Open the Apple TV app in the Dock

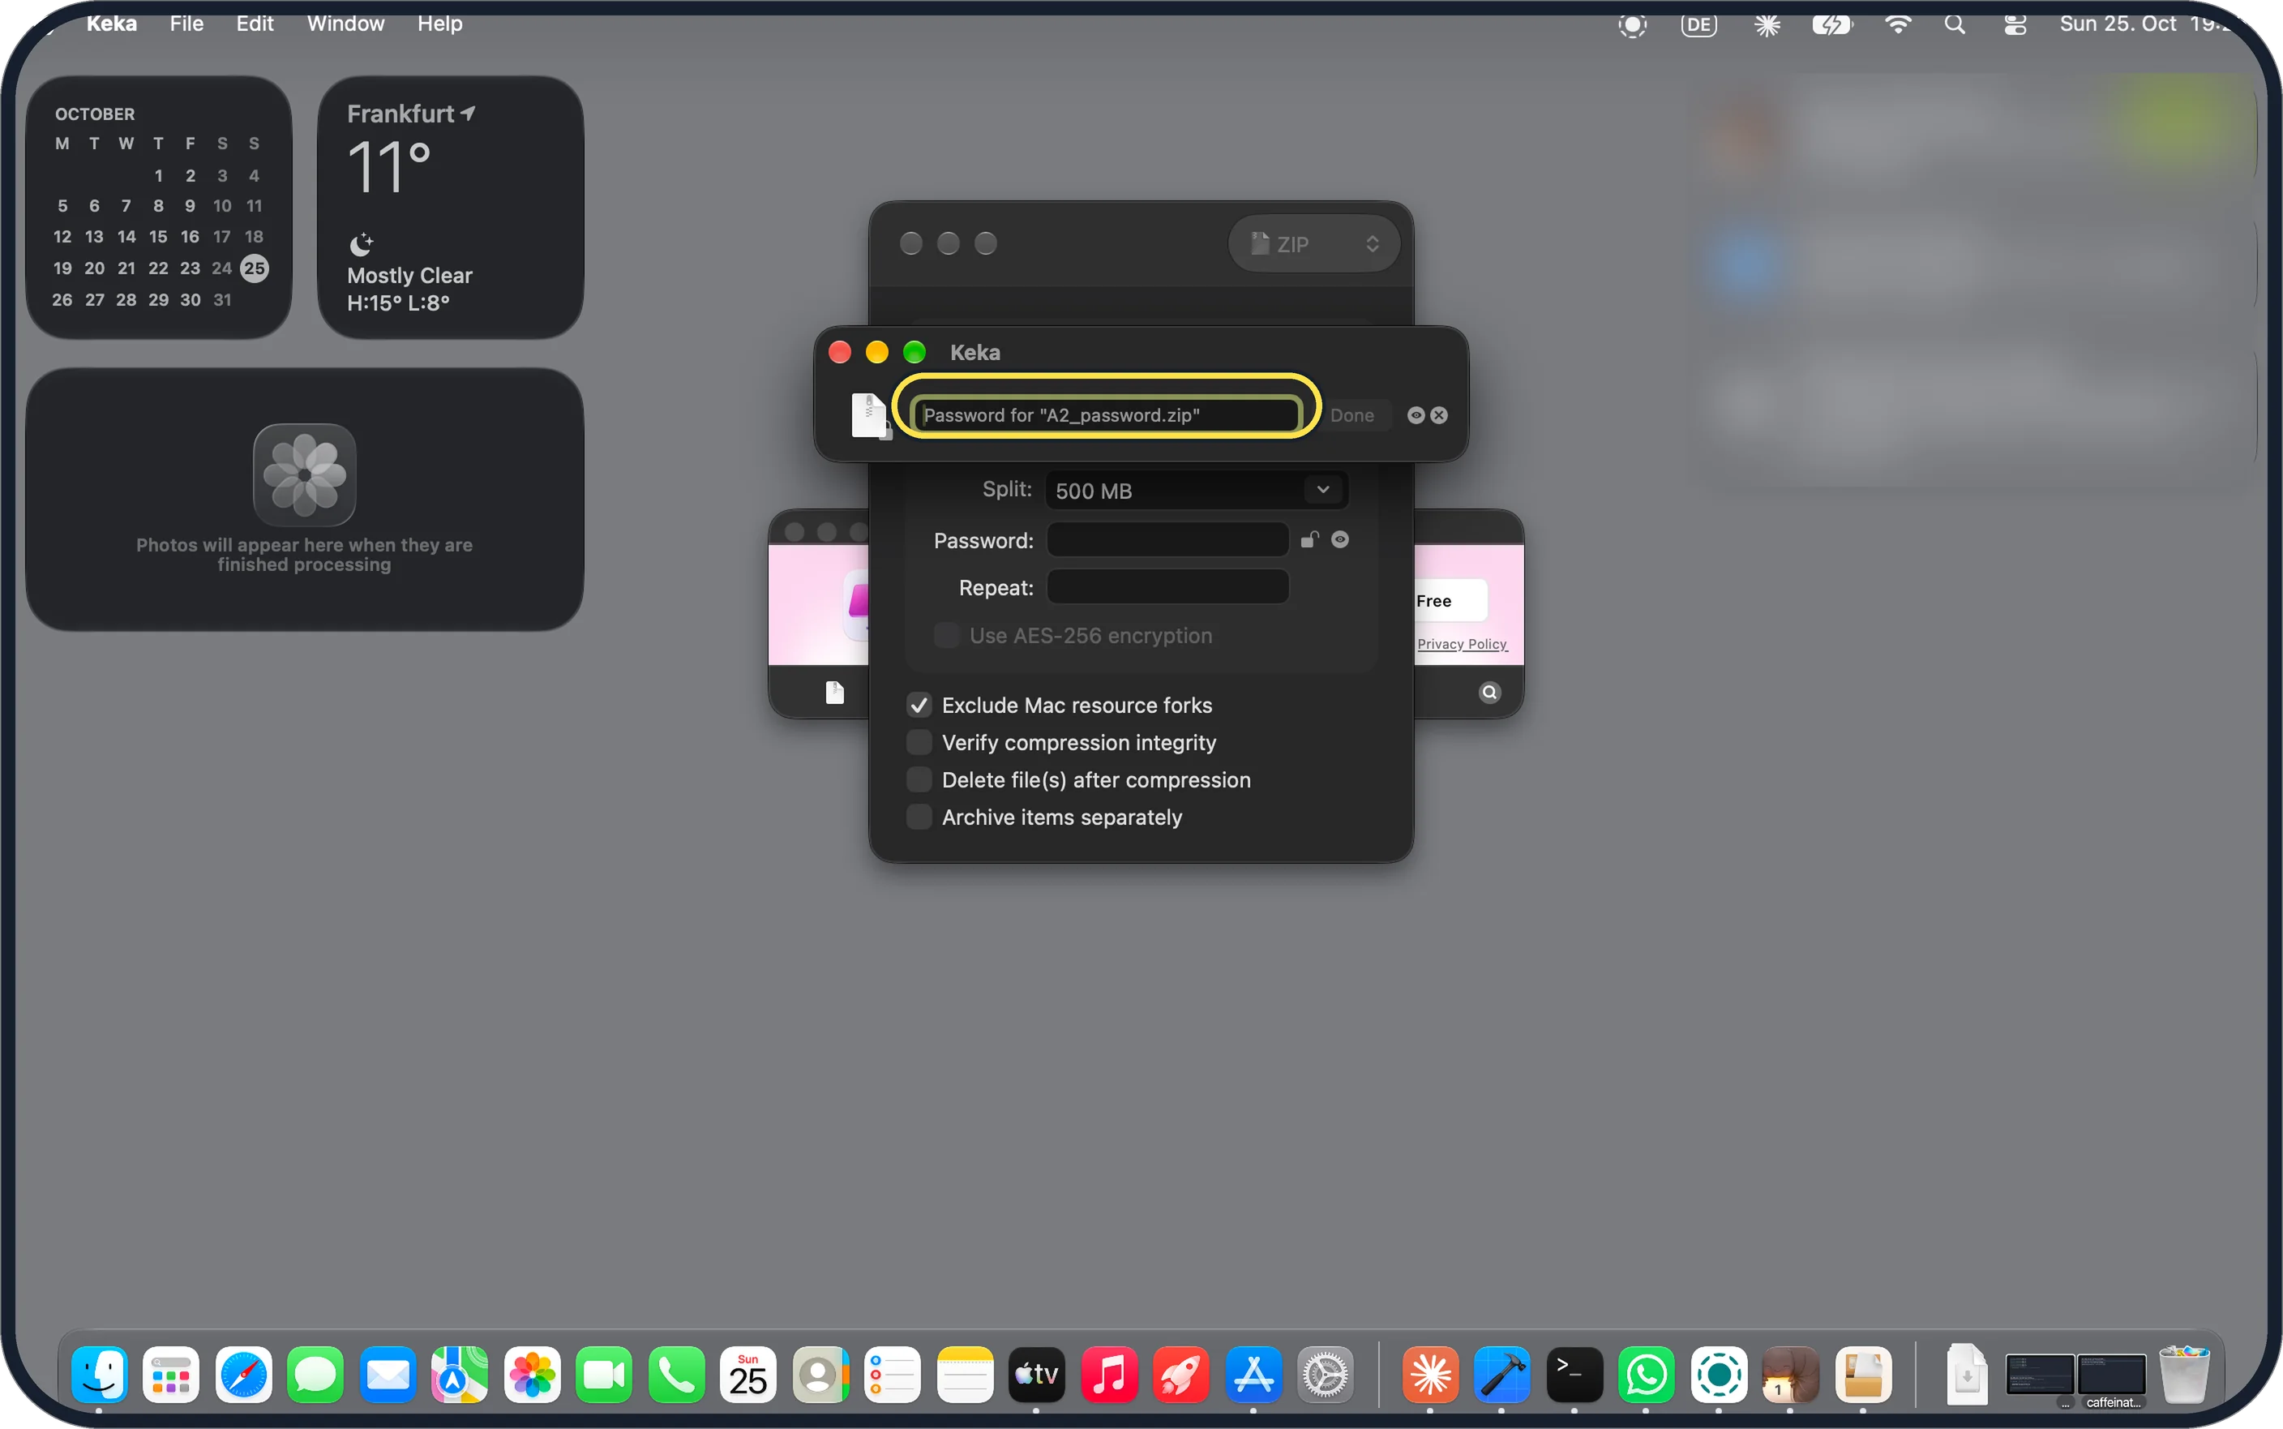click(1037, 1374)
